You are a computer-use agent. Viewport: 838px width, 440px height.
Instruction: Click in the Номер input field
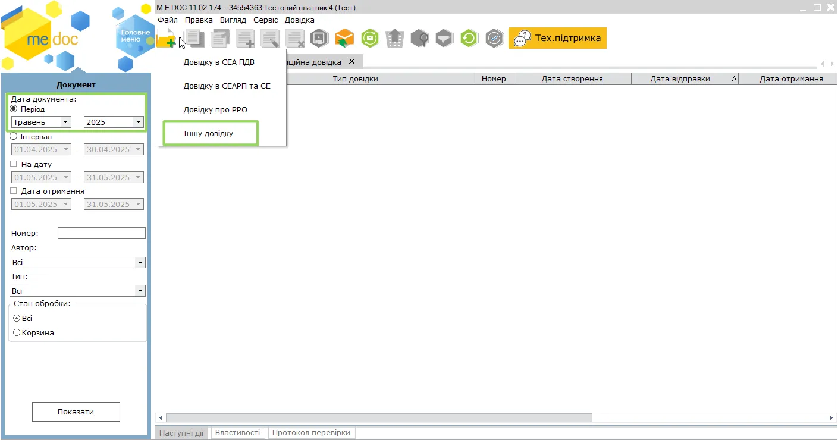[x=102, y=233]
